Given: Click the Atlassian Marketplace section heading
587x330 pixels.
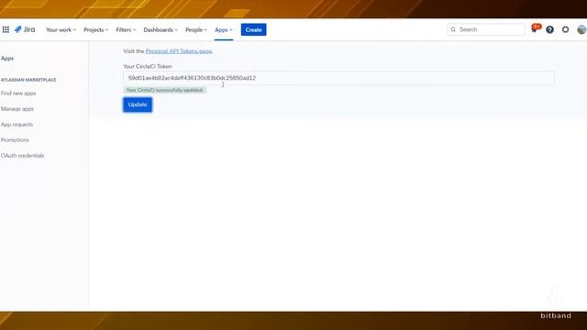Looking at the screenshot, I should tap(28, 80).
